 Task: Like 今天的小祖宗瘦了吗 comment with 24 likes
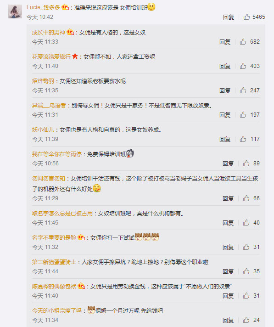click(246, 320)
